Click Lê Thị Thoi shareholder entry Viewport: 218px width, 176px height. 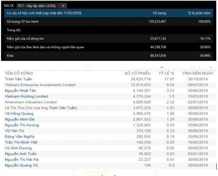41,108
